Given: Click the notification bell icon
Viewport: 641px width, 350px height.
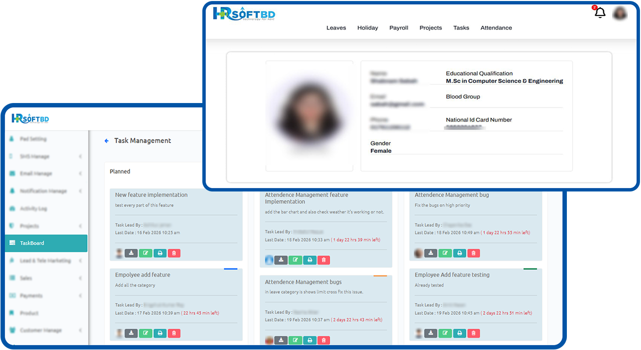Looking at the screenshot, I should click(599, 13).
